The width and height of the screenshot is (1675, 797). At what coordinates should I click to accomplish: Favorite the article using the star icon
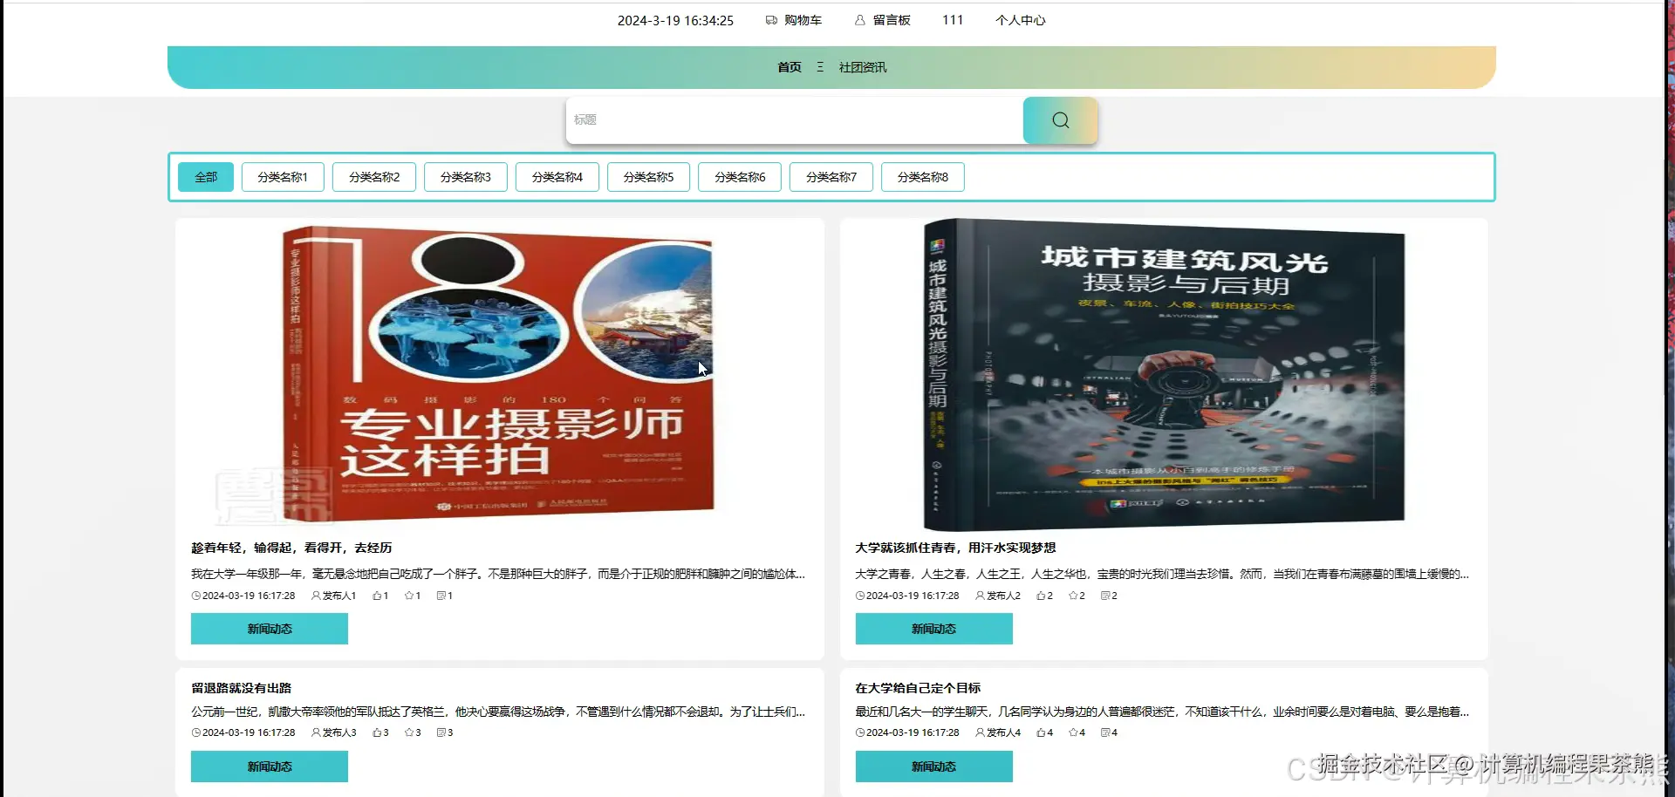coord(407,596)
